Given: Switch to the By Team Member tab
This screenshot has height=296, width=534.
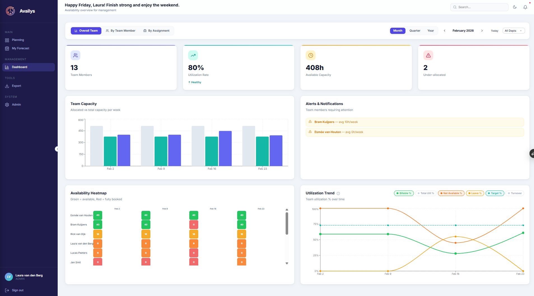Looking at the screenshot, I should coord(121,31).
